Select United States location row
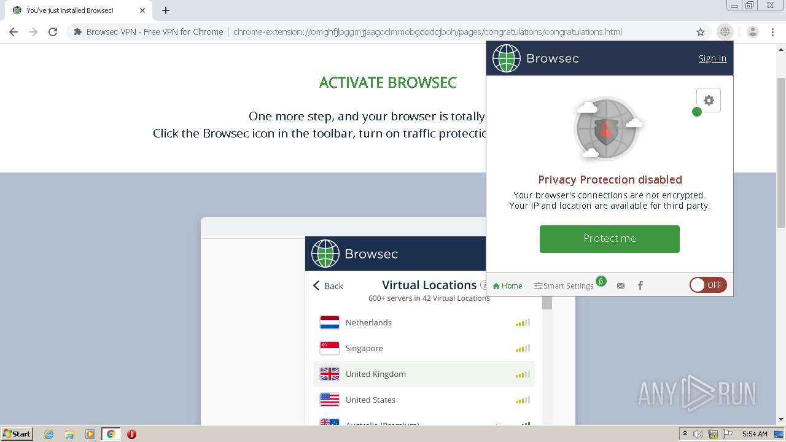The height and width of the screenshot is (442, 786). (424, 400)
